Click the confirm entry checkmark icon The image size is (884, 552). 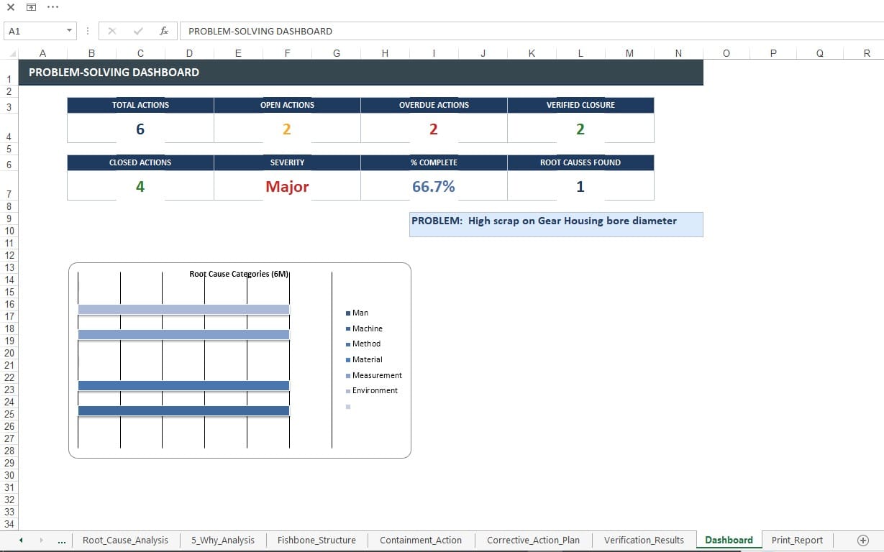[138, 31]
